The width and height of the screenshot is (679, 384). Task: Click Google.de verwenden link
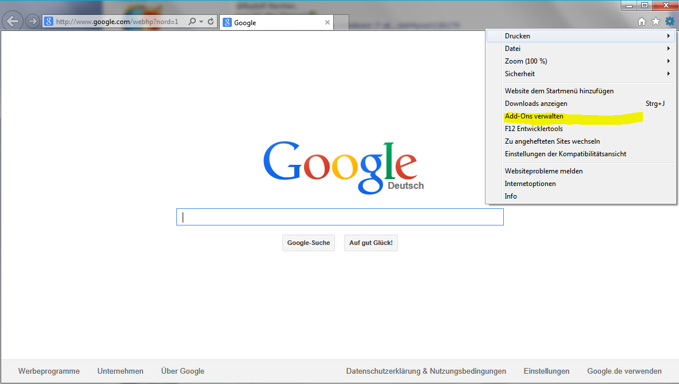(x=625, y=371)
